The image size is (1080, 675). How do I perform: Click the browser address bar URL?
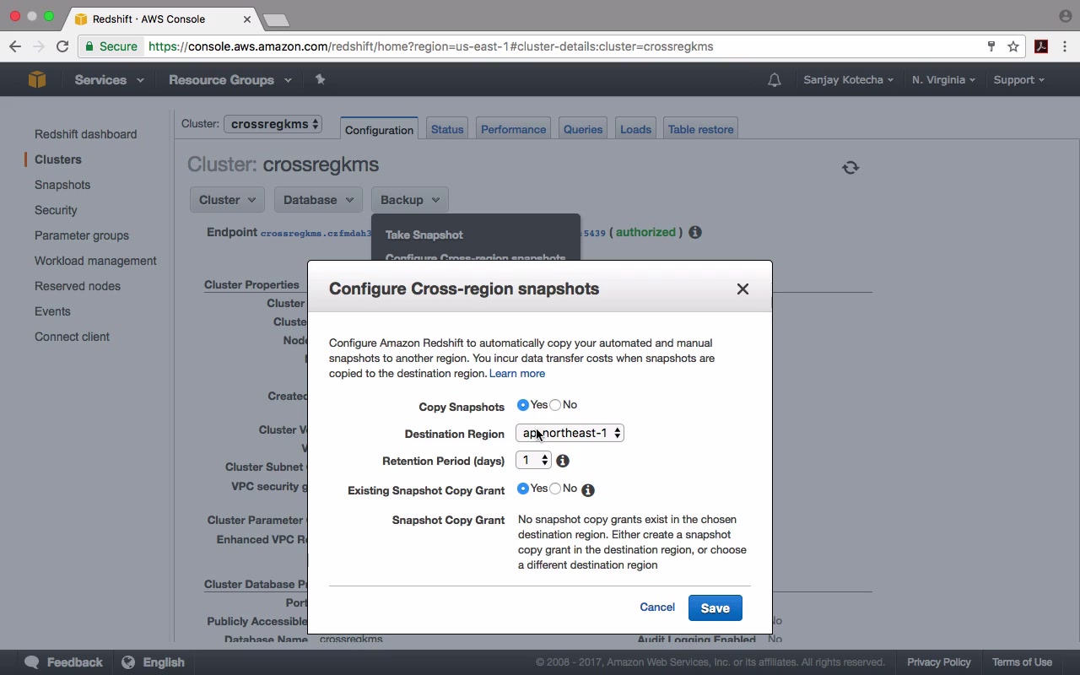point(431,46)
